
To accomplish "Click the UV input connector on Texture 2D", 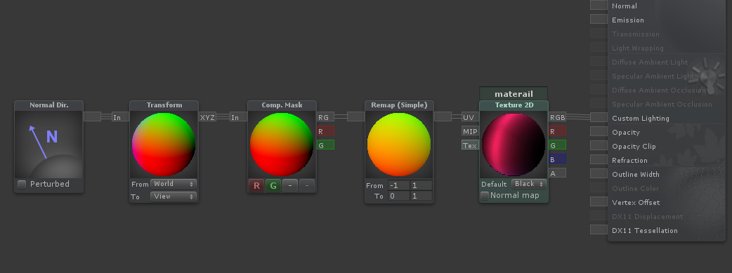I will 471,117.
